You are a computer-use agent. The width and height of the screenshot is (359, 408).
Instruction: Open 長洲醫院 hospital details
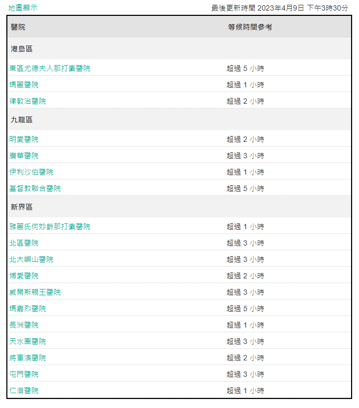[x=24, y=325]
